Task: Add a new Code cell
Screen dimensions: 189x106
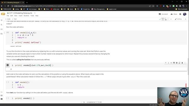Action: point(8,19)
